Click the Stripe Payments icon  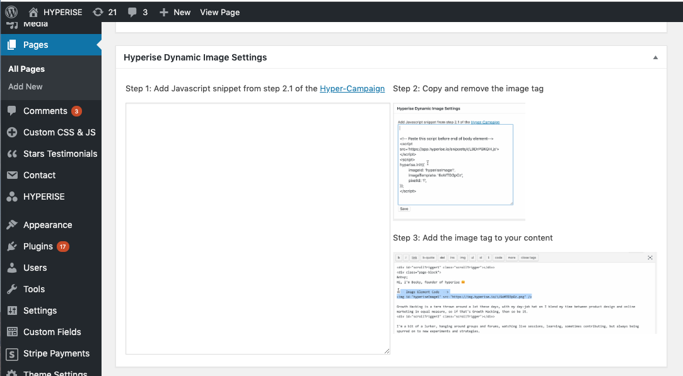tap(12, 353)
